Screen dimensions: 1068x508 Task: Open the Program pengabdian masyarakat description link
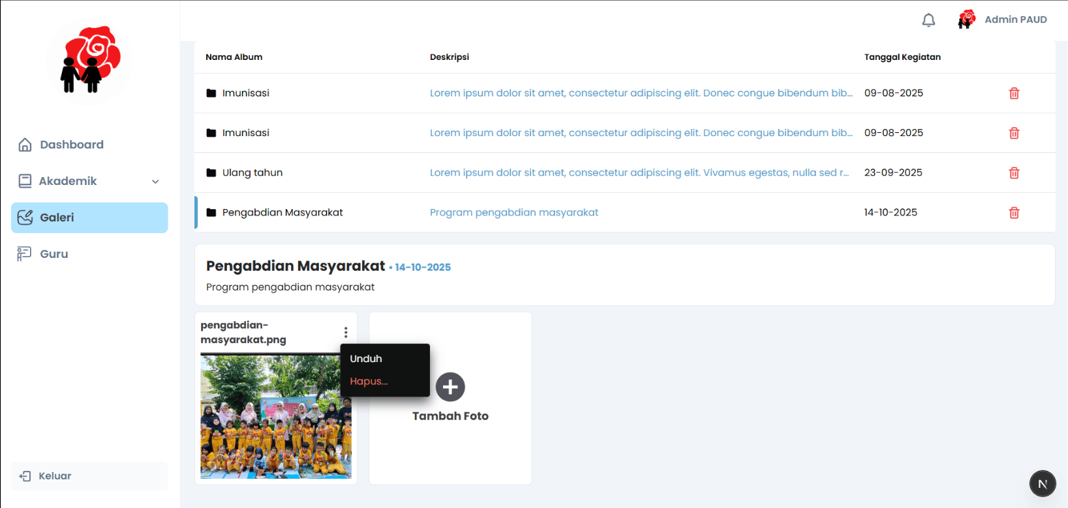pyautogui.click(x=514, y=212)
